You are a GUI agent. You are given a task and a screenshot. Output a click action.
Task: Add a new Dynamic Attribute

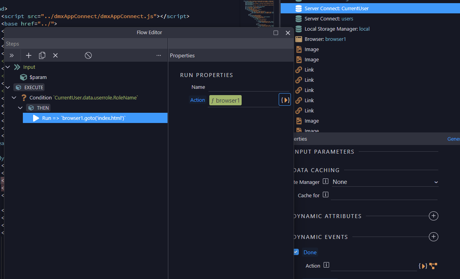point(433,216)
